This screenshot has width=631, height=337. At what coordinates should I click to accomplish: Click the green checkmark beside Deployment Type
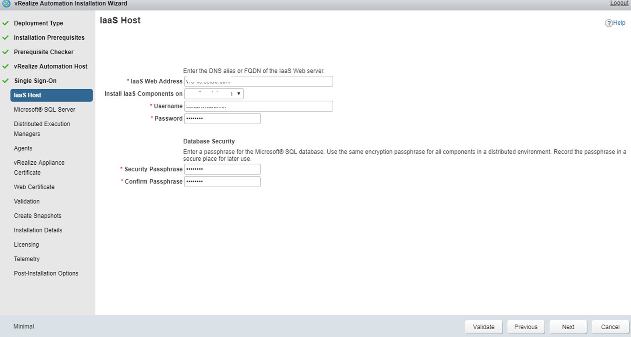coord(6,23)
